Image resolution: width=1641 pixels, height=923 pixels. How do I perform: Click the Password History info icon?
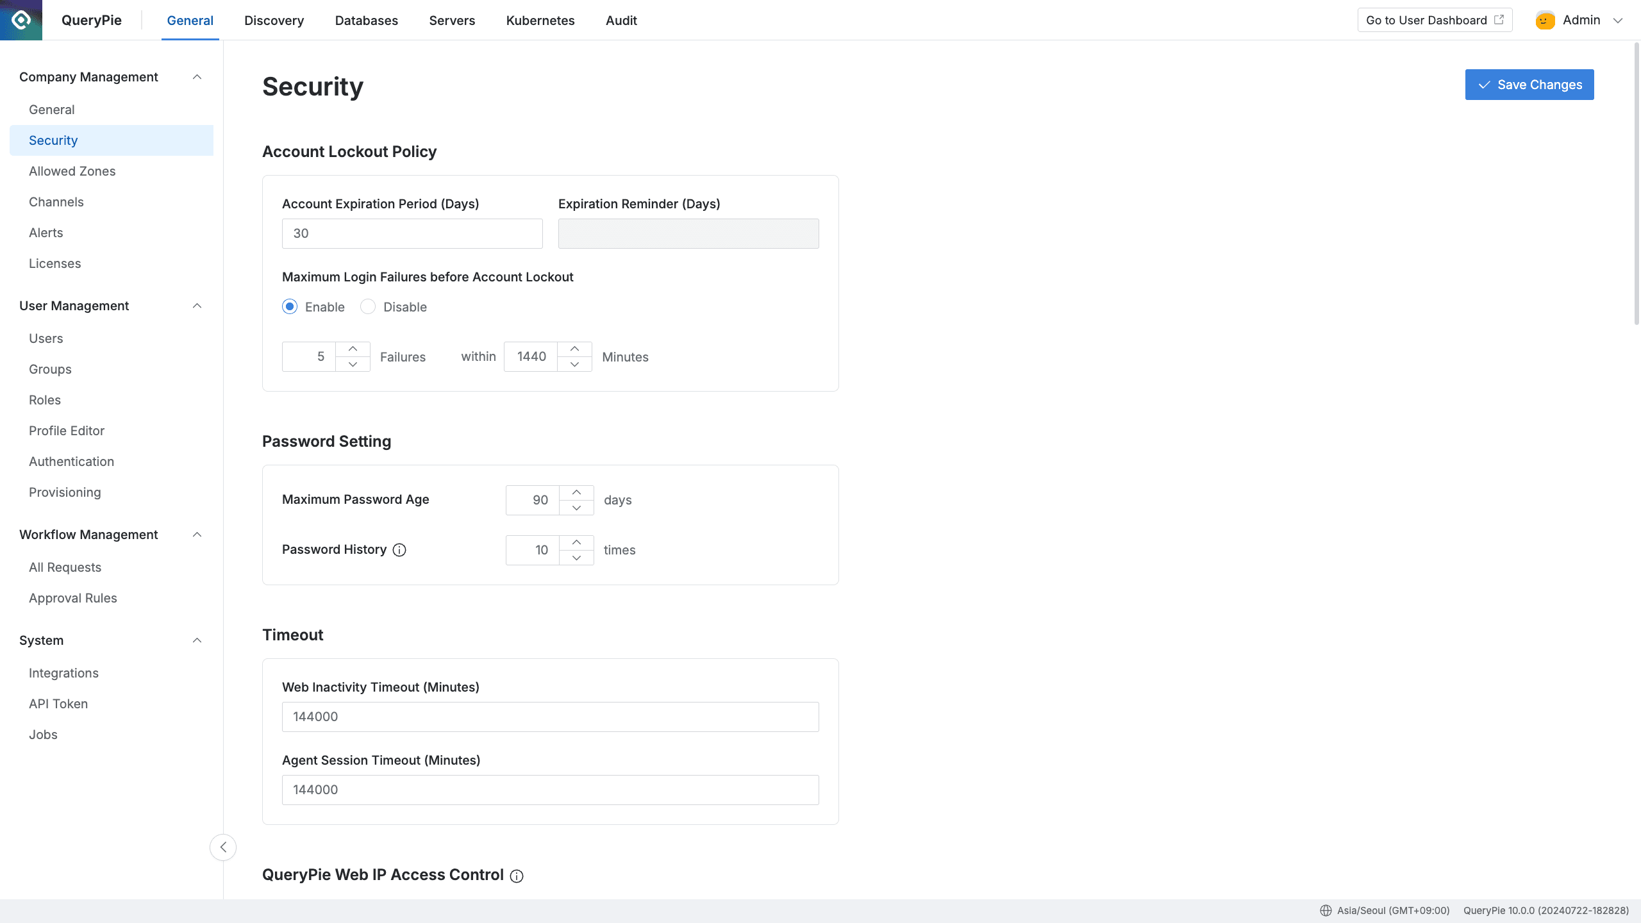[x=399, y=550]
